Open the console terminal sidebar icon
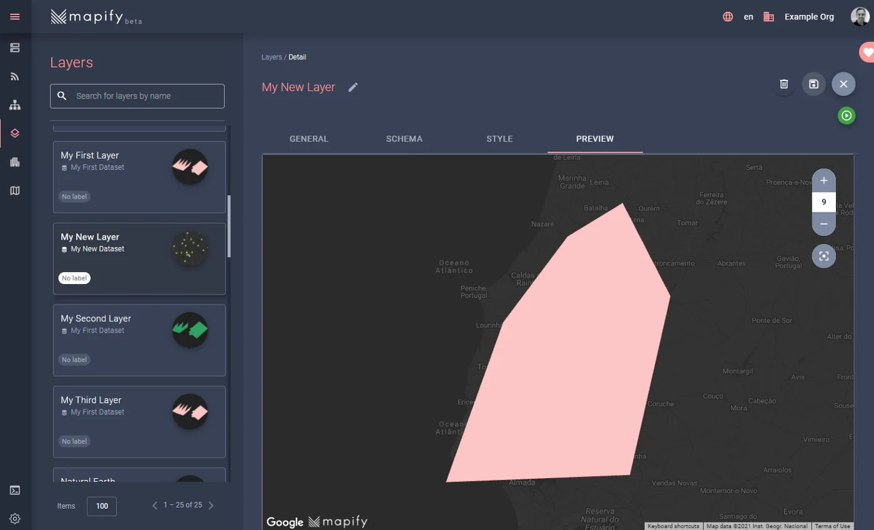The image size is (874, 530). tap(15, 490)
